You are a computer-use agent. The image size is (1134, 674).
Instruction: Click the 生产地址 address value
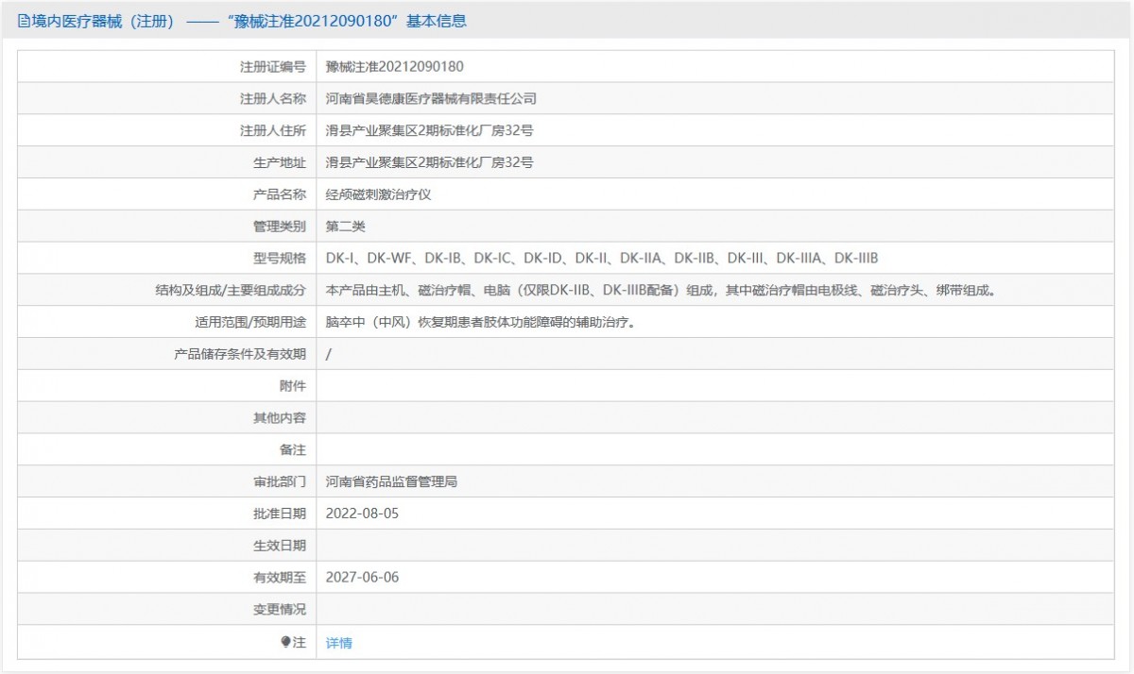click(429, 162)
